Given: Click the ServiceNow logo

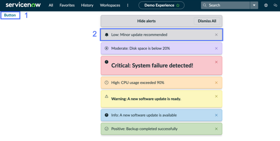Looking at the screenshot, I should (23, 5).
